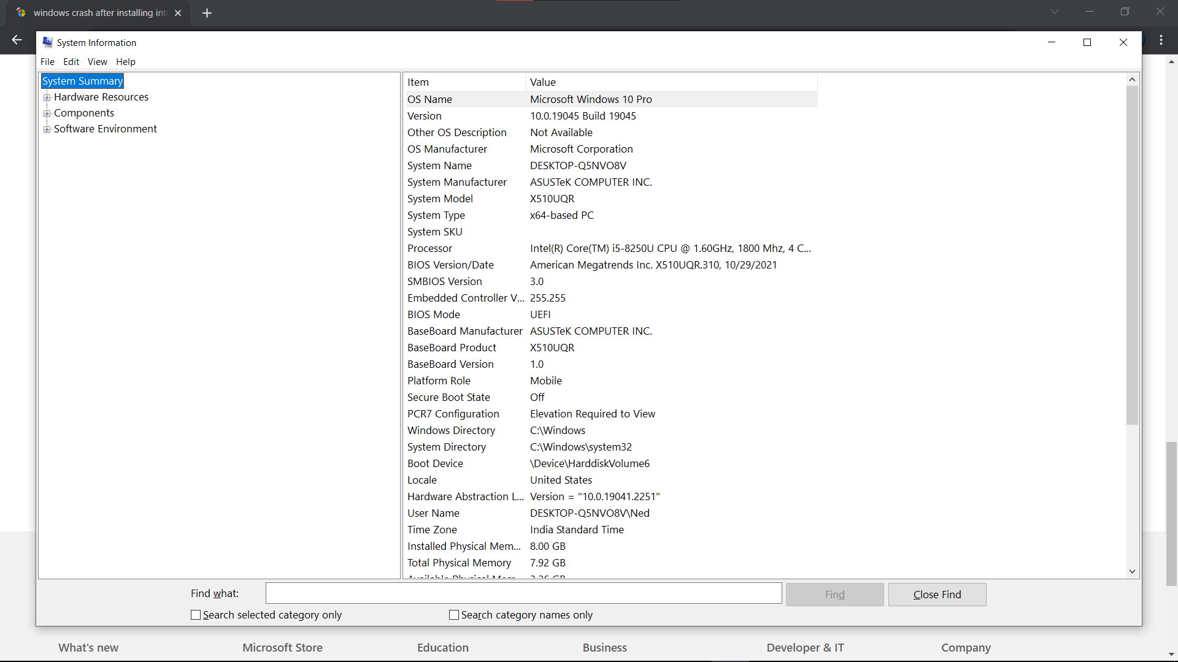Expand the Components tree node
Screen dimensions: 1178x662
point(47,113)
